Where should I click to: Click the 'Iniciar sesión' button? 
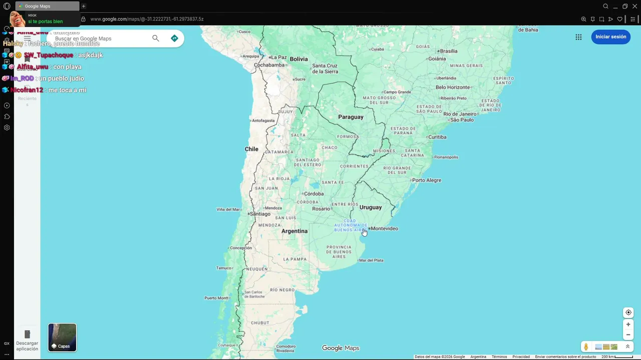[610, 37]
